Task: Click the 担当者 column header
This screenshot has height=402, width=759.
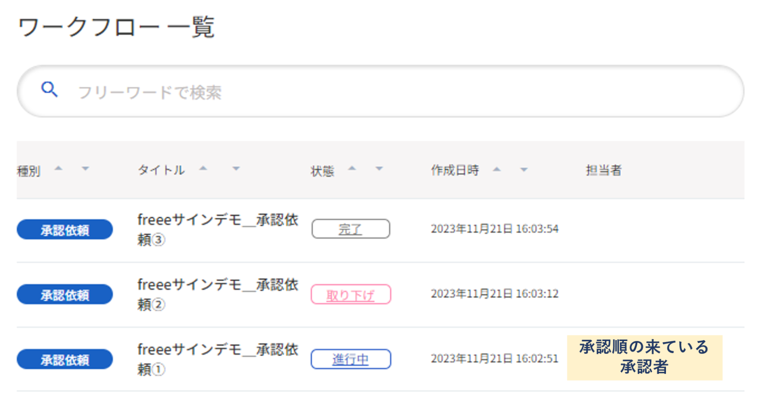Action: click(604, 170)
